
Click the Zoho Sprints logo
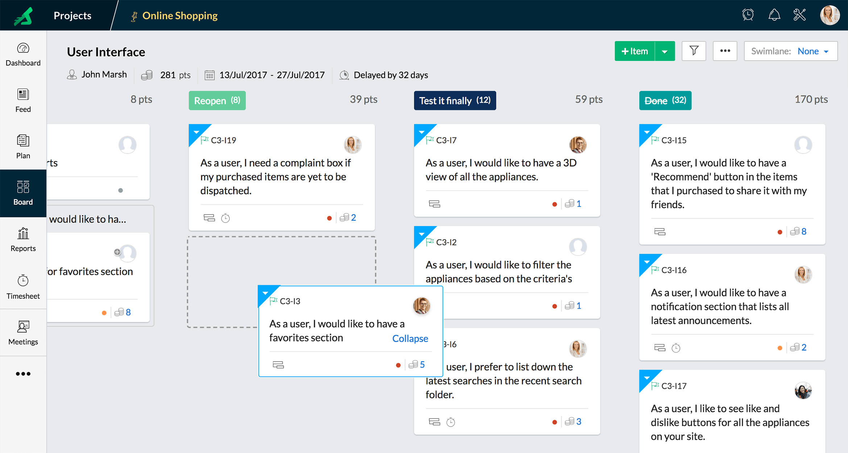(23, 16)
